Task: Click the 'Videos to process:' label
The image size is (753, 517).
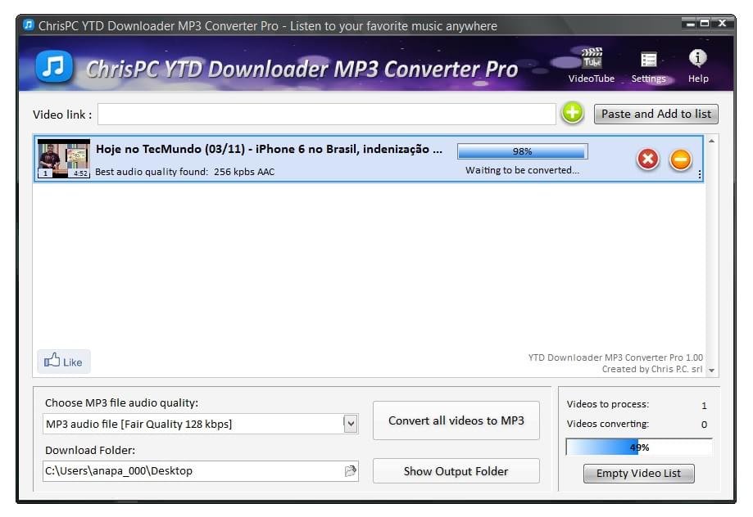Action: [x=608, y=404]
